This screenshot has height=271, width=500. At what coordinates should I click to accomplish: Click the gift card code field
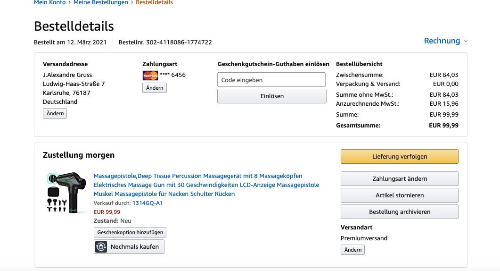(x=271, y=80)
